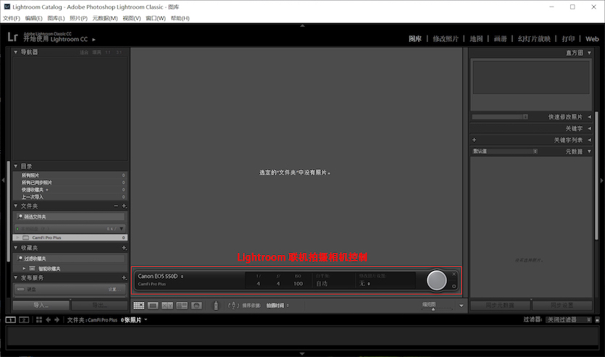Switch to Grid view icon

pyautogui.click(x=139, y=306)
